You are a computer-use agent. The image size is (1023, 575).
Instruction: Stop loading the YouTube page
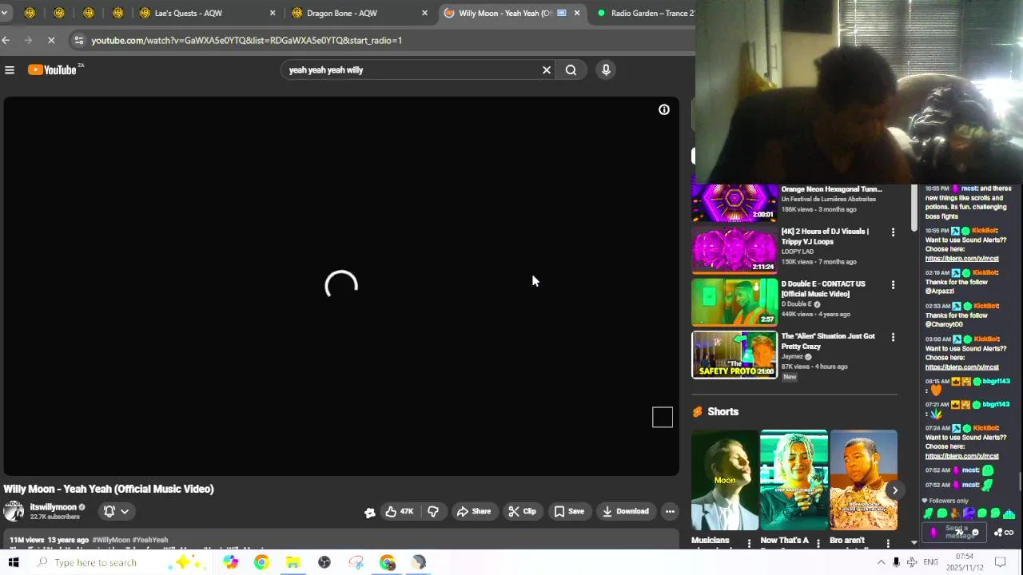click(x=50, y=40)
